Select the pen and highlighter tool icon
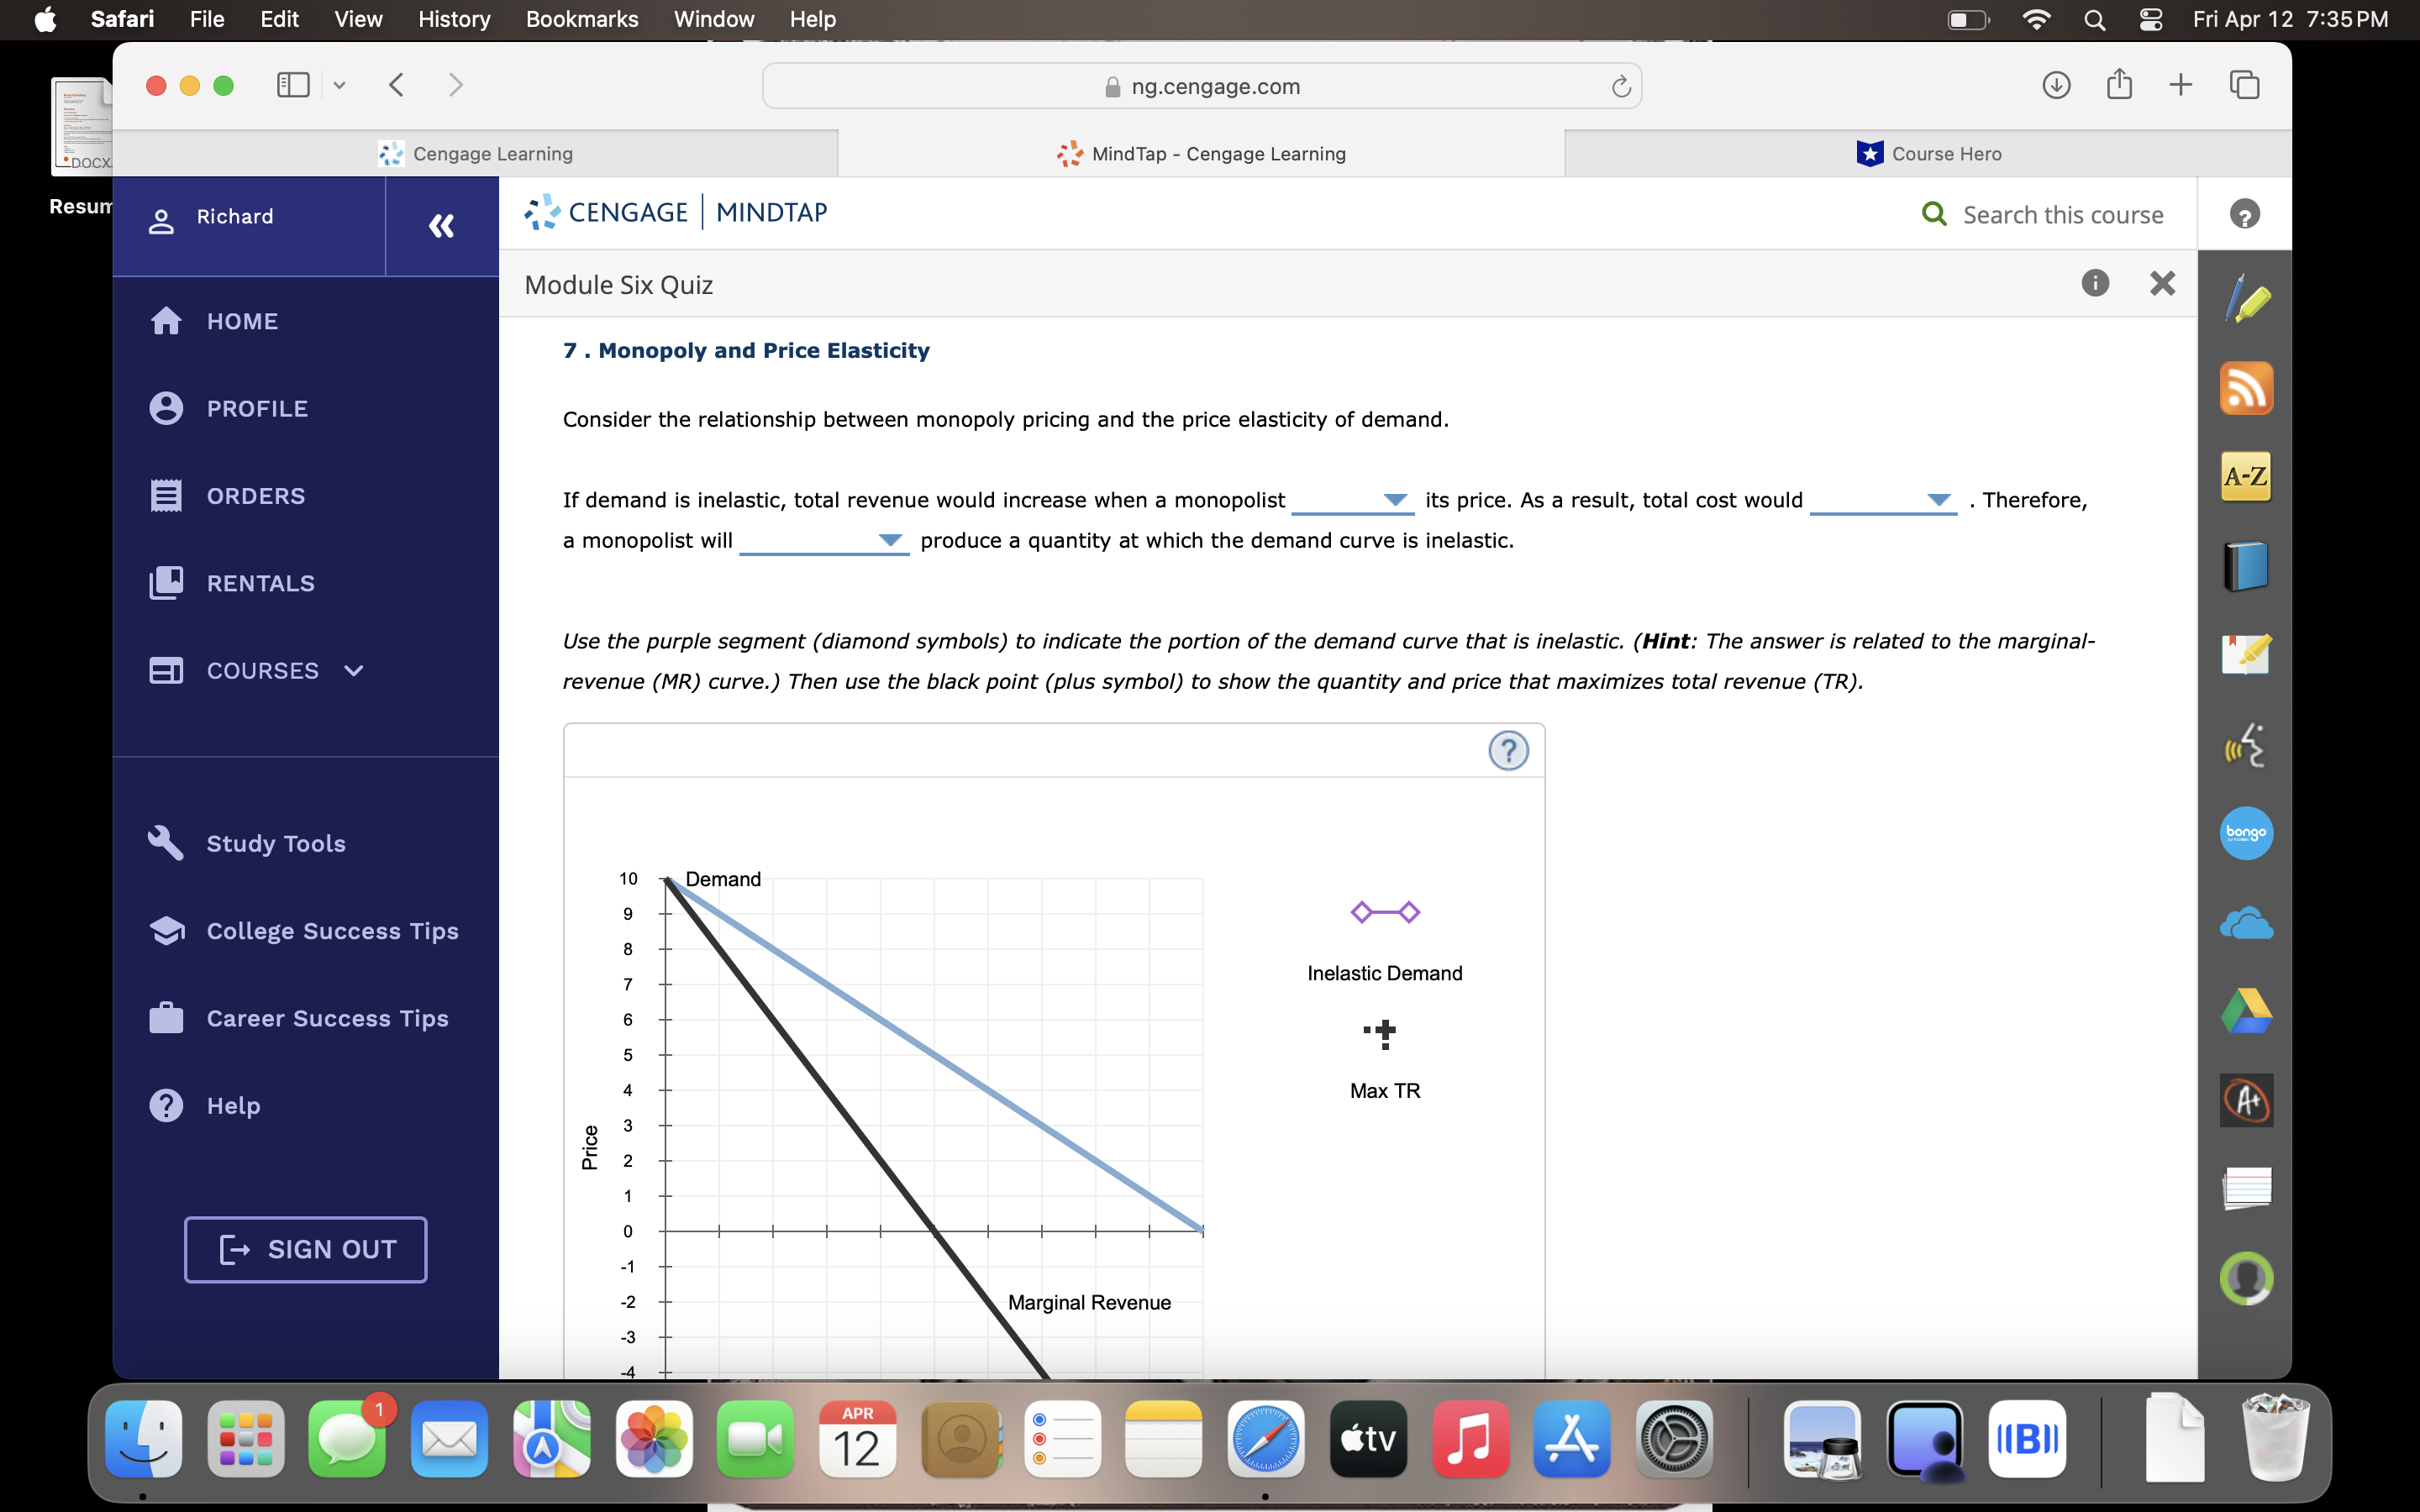Viewport: 2420px width, 1512px height. click(x=2247, y=297)
